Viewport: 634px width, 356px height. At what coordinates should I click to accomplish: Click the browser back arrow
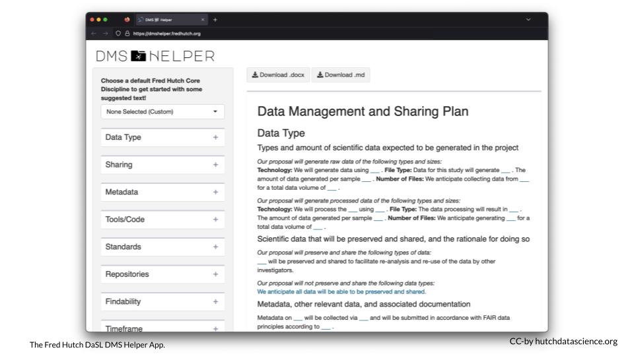pos(94,34)
